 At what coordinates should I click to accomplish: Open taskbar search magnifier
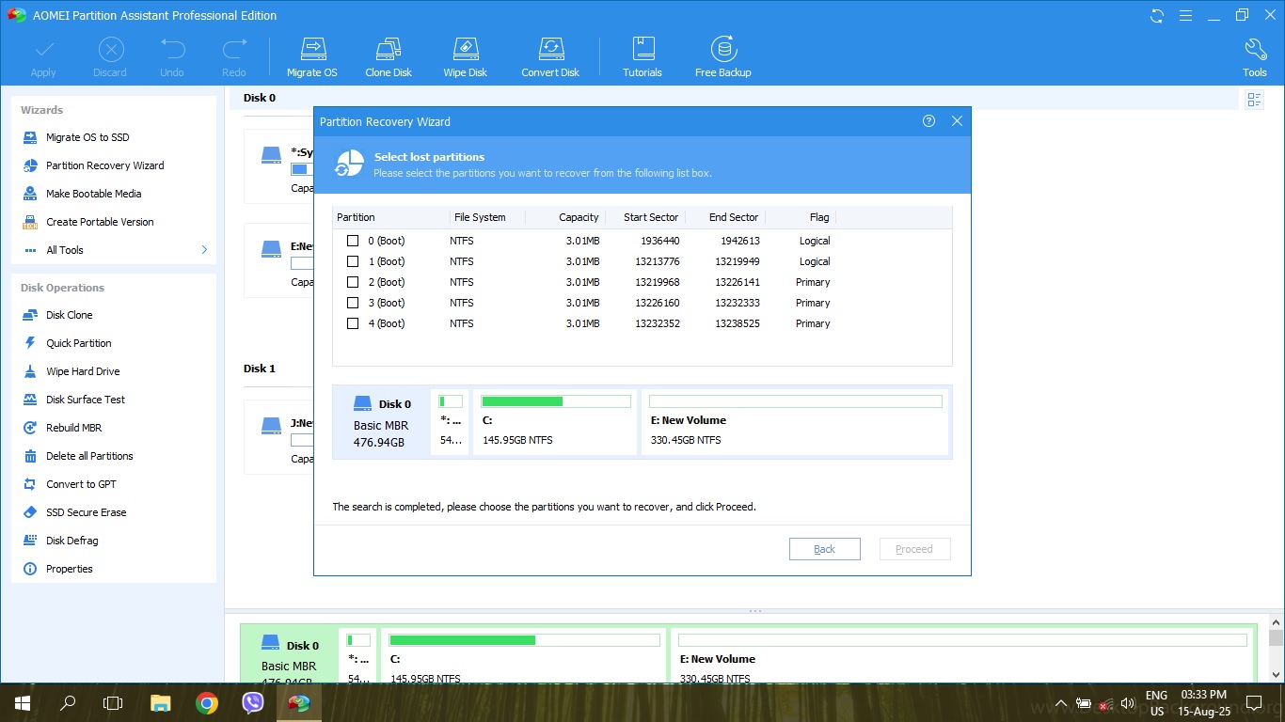[68, 702]
